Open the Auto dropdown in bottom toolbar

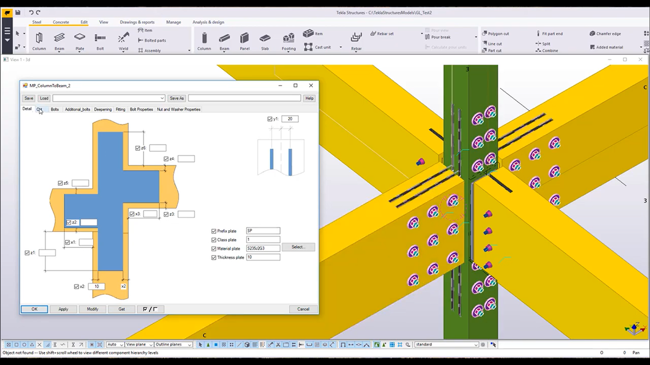click(x=115, y=344)
